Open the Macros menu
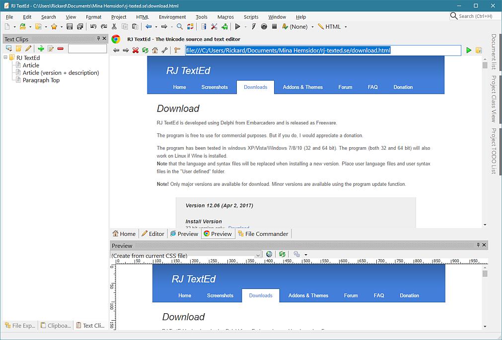 (x=225, y=17)
